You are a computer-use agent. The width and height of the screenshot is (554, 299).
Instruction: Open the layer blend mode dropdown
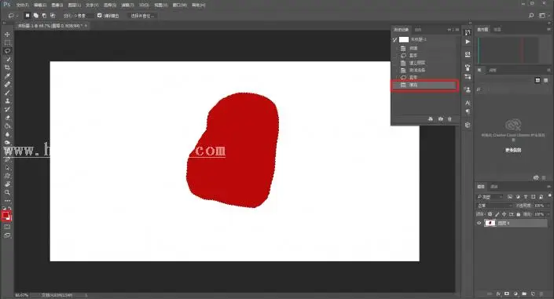point(494,206)
